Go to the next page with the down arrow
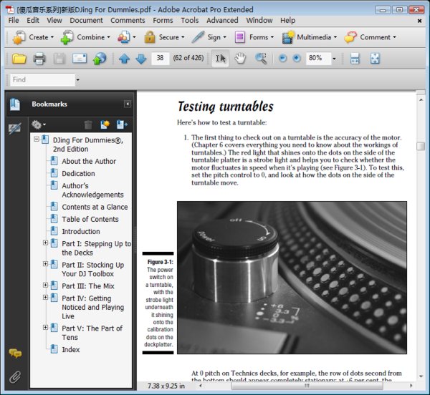This screenshot has height=395, width=430. [x=141, y=59]
